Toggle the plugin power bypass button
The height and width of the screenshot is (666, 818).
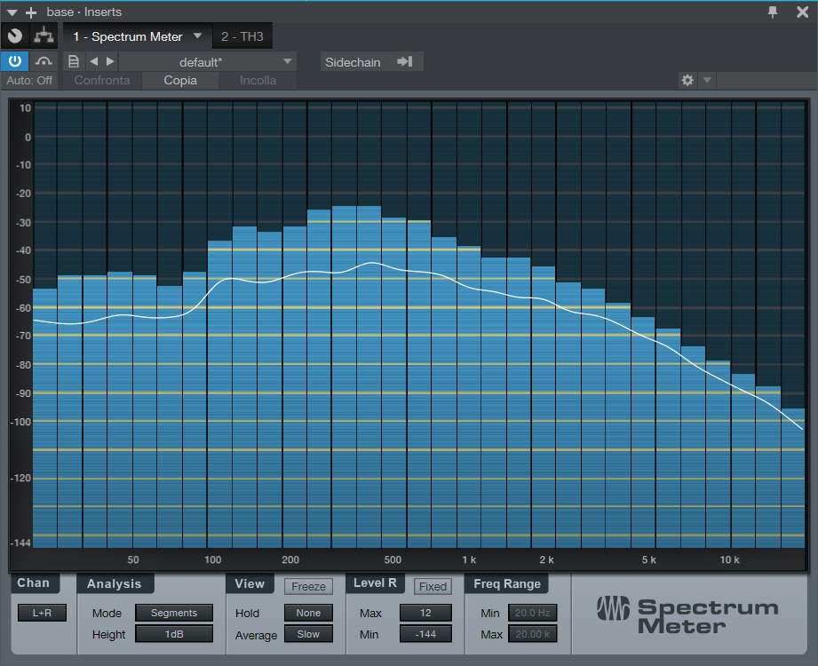pyautogui.click(x=15, y=61)
